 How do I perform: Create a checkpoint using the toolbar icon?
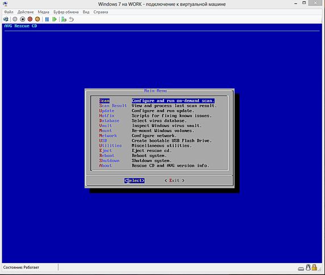point(64,19)
